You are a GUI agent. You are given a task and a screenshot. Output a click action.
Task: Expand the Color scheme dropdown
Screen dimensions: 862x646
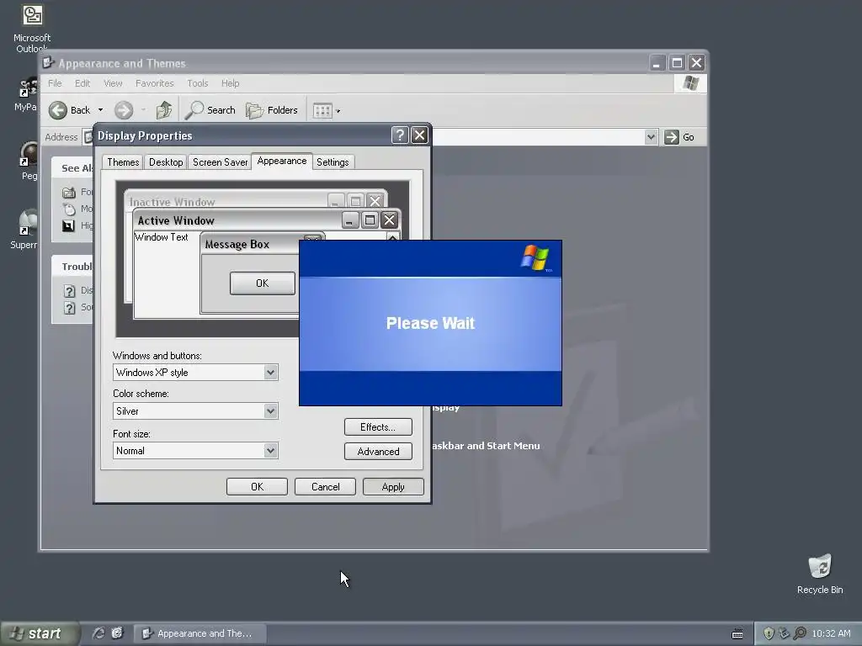270,410
